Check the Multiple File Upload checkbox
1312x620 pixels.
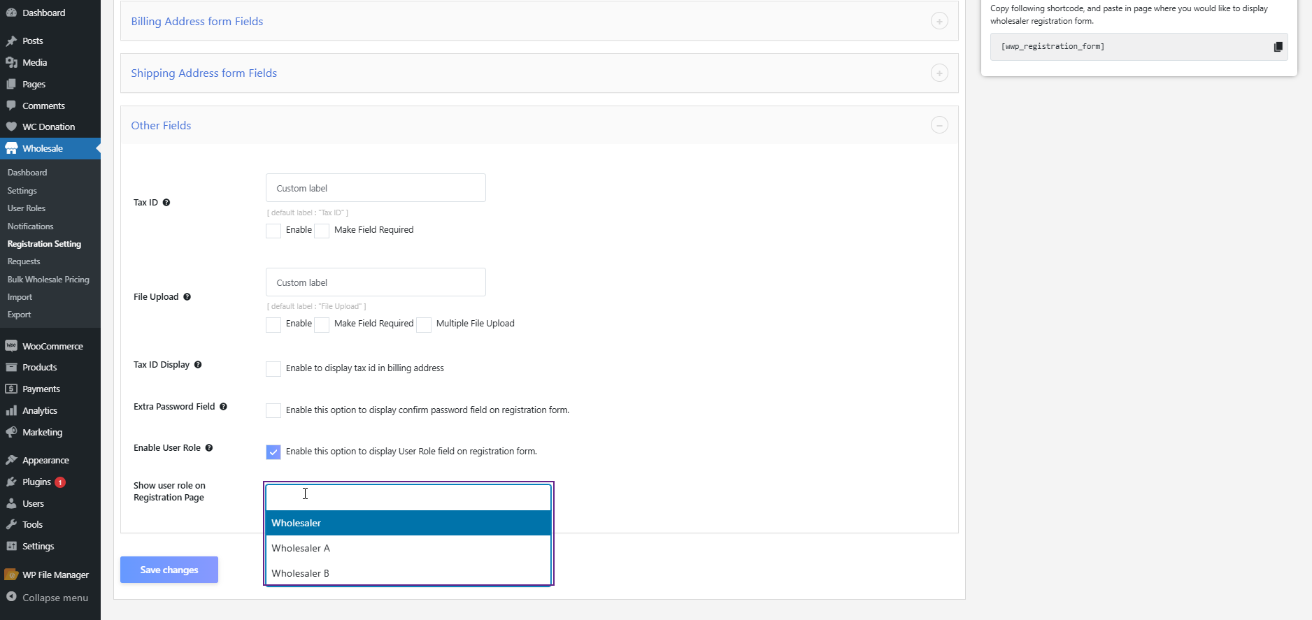(x=424, y=324)
